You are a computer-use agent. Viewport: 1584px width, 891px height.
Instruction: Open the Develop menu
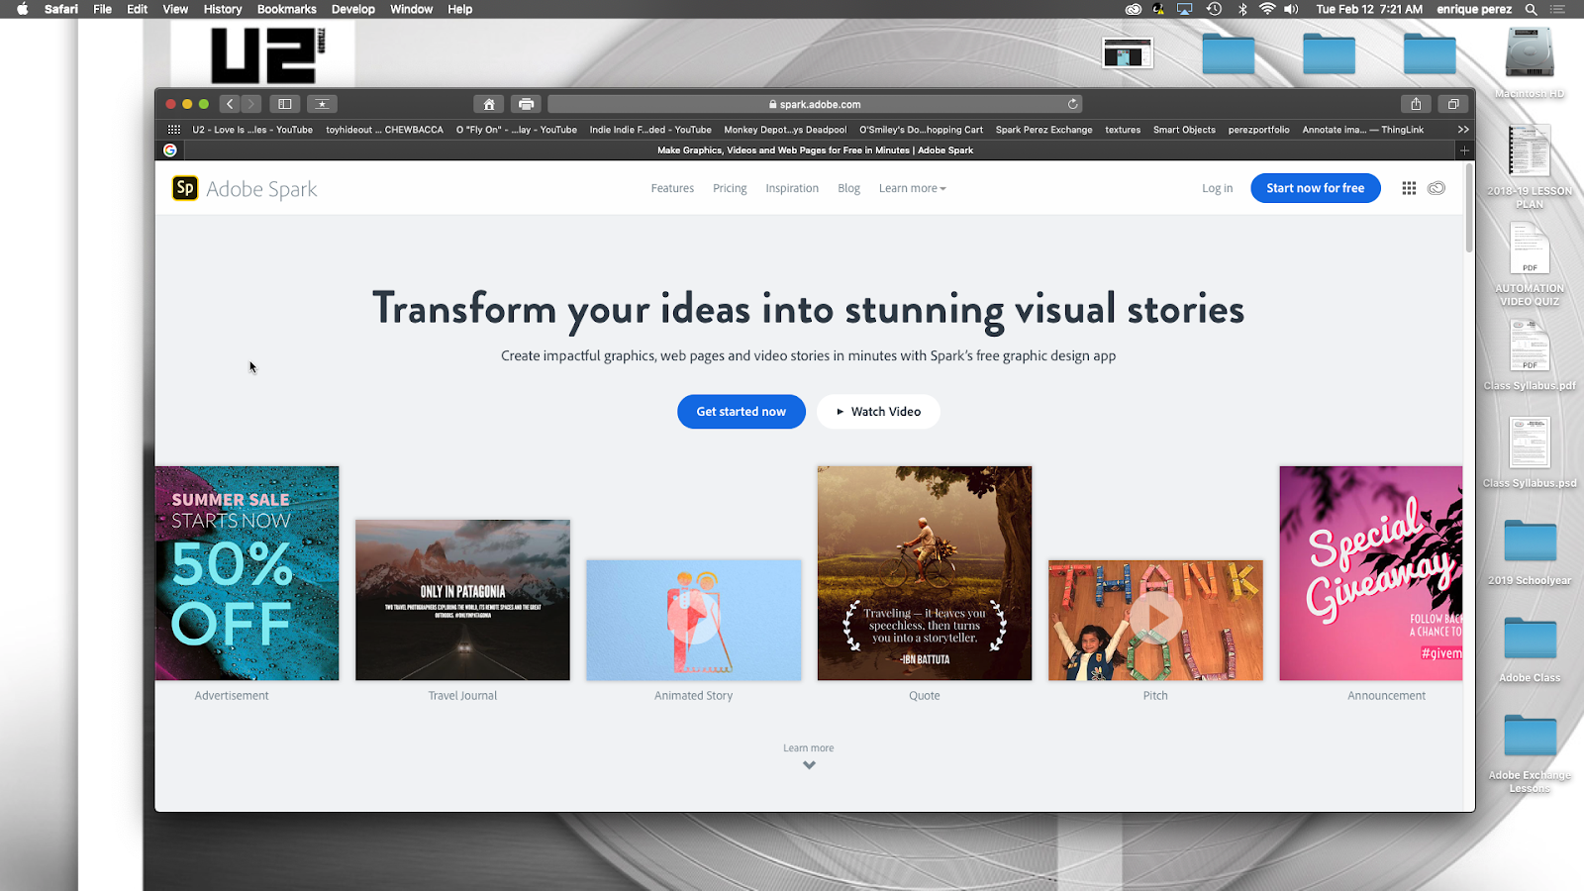(353, 9)
